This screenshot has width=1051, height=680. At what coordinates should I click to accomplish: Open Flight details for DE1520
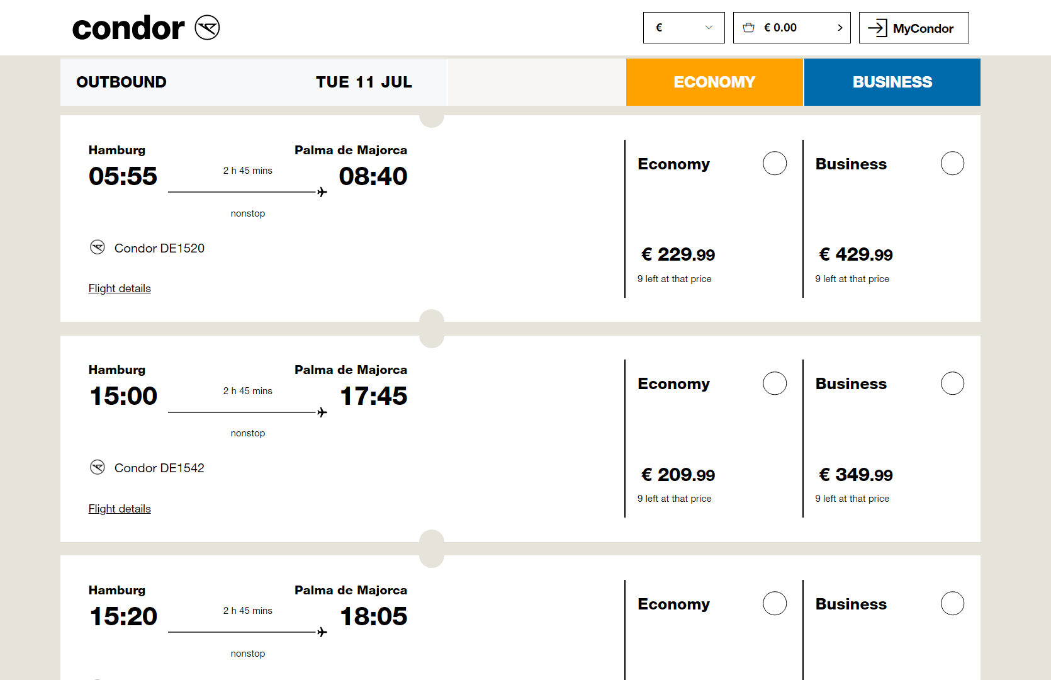[120, 288]
